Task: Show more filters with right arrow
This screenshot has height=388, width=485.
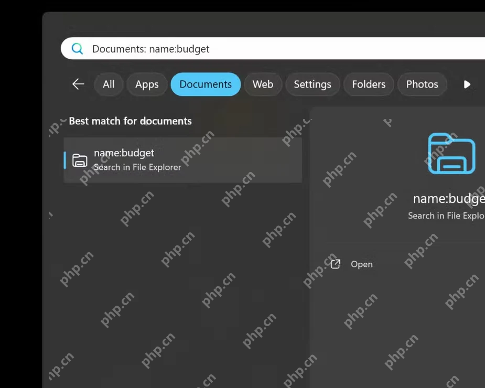Action: pos(467,84)
